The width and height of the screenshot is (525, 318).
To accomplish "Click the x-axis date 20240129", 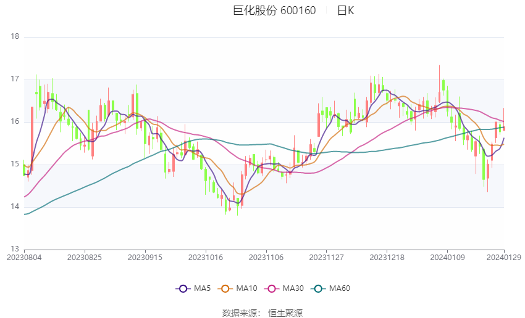I will 504,258.
